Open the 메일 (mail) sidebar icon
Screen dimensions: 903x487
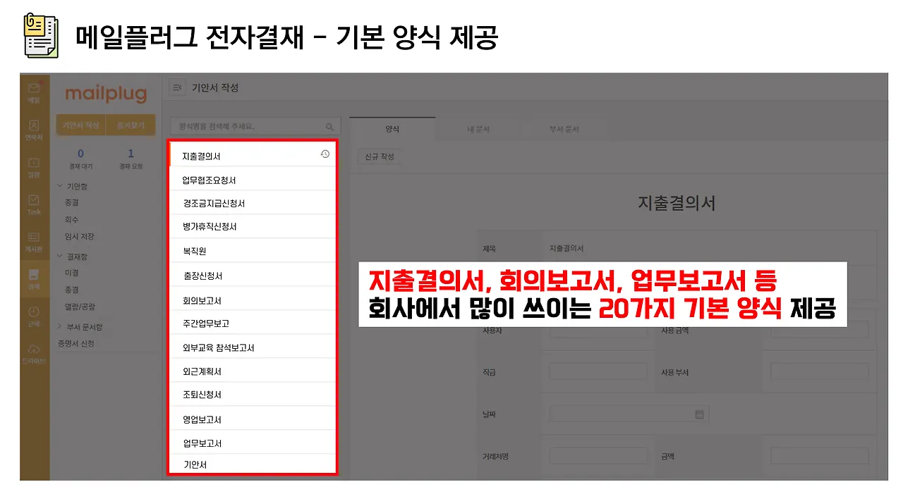[x=33, y=92]
